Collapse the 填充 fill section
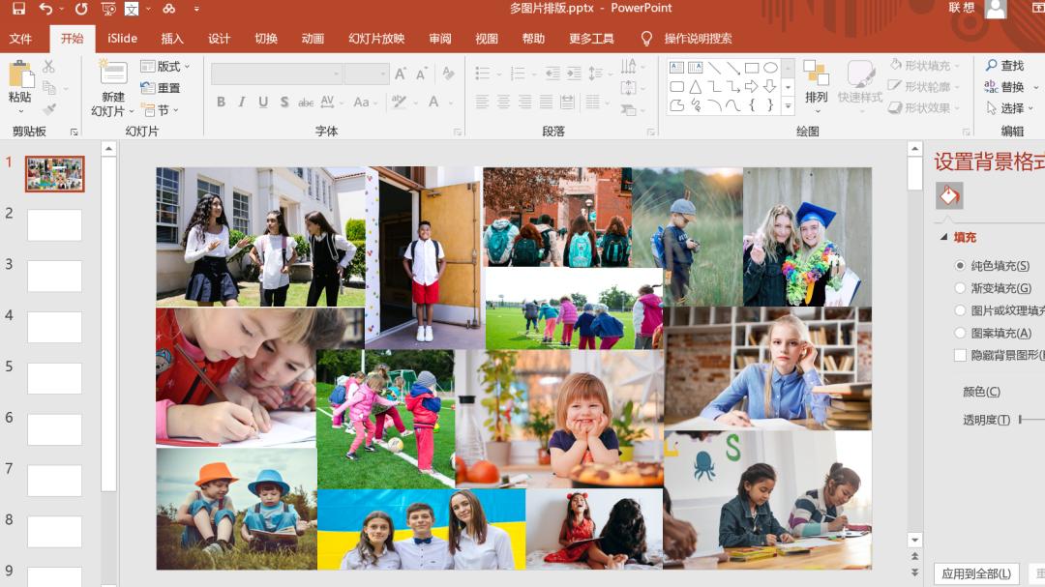Screen dimensions: 1045x587 click(x=944, y=237)
